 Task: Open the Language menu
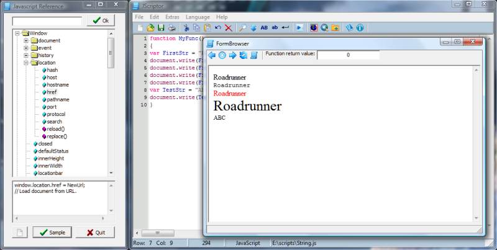coord(198,17)
